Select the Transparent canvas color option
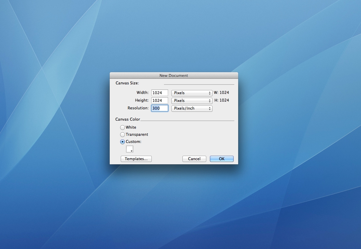This screenshot has height=249, width=361. click(123, 134)
